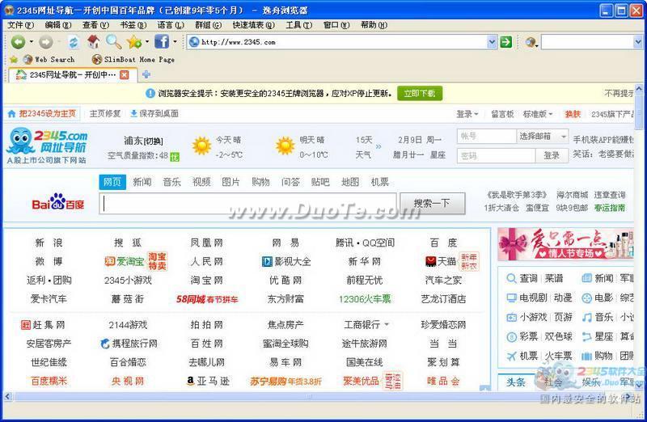647x422 pixels.
Task: Click the 小游戏 gamepad icon
Action: click(x=512, y=317)
